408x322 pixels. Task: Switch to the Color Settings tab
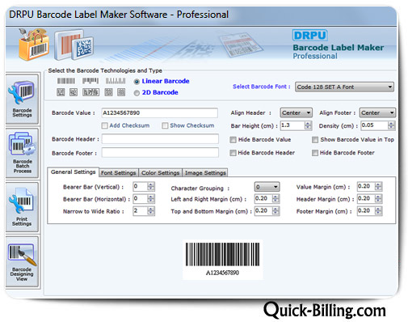tap(161, 173)
